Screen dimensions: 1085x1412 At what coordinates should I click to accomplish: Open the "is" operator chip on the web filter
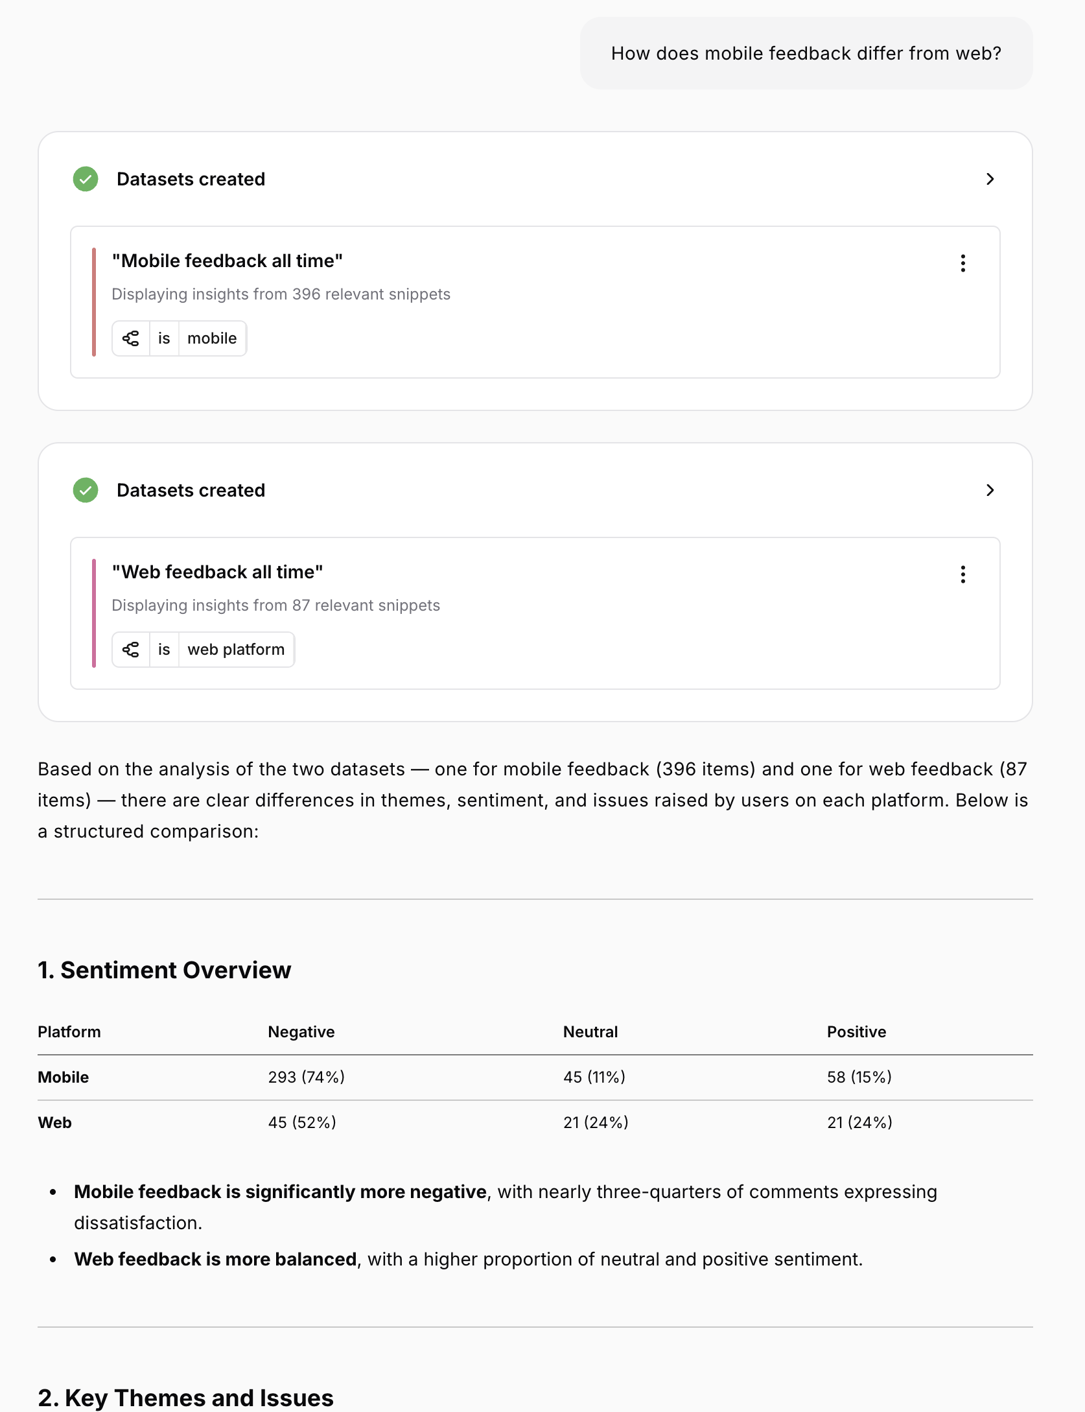click(164, 649)
